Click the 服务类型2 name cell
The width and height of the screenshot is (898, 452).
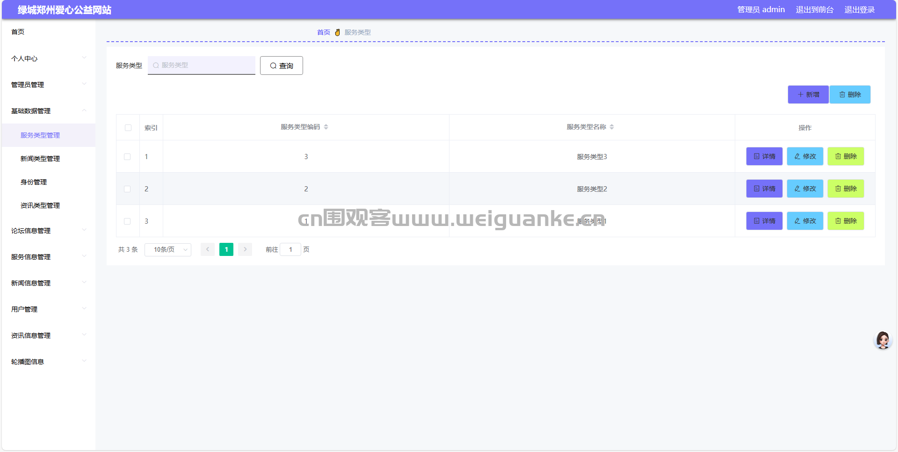pos(592,189)
